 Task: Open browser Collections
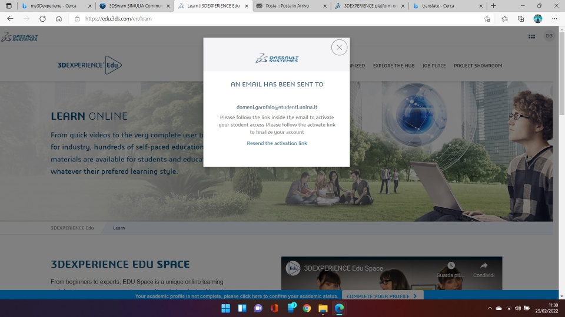coord(521,19)
